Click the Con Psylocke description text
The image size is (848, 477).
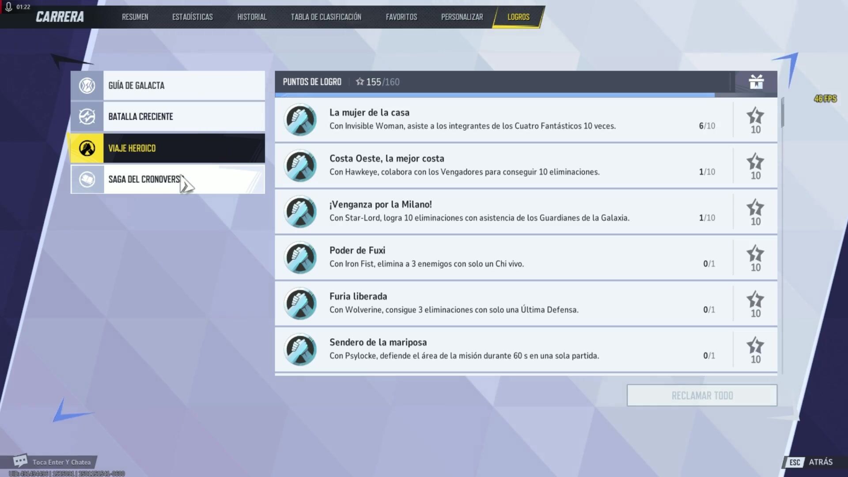click(464, 356)
